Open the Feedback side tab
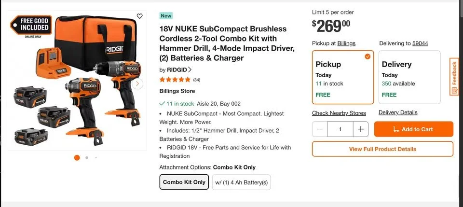This screenshot has width=463, height=207. point(454,77)
